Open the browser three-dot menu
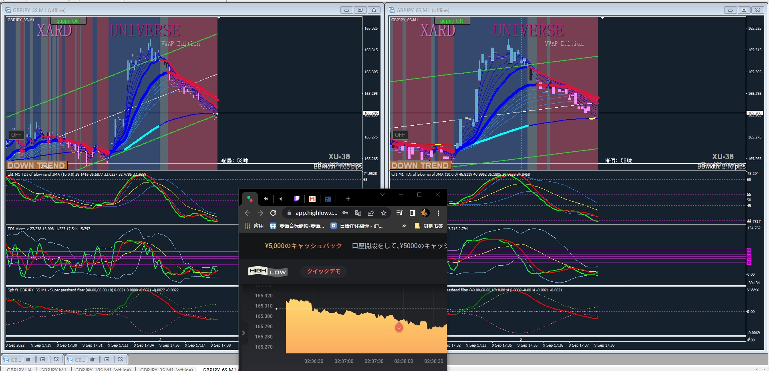 pos(438,213)
